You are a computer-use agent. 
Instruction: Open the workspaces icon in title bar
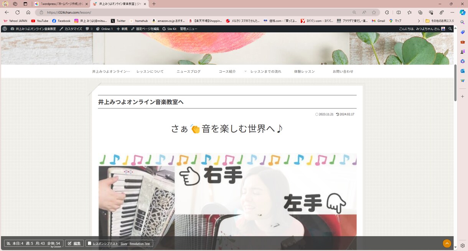15,4
